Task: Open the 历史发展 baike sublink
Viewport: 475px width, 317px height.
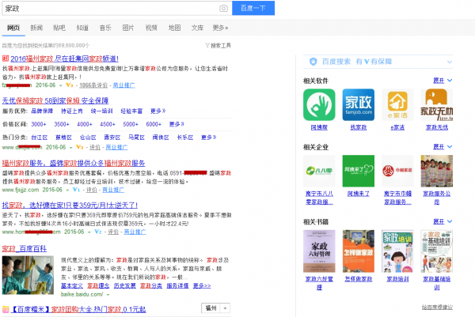Action: pos(125,286)
